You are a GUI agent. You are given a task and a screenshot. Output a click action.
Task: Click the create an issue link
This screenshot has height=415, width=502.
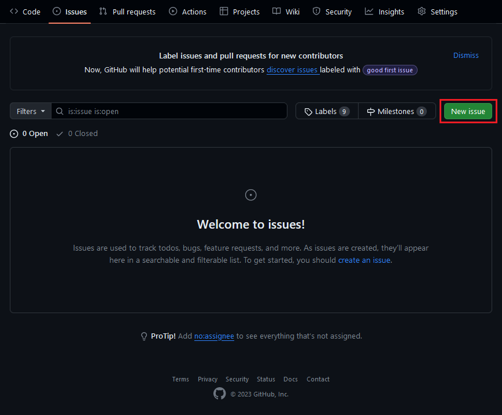[x=364, y=260]
